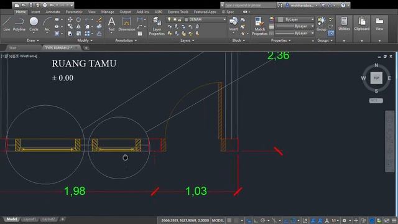Screen dimensions: 398x224
Task: Select the Dimension tool
Action: point(127,24)
